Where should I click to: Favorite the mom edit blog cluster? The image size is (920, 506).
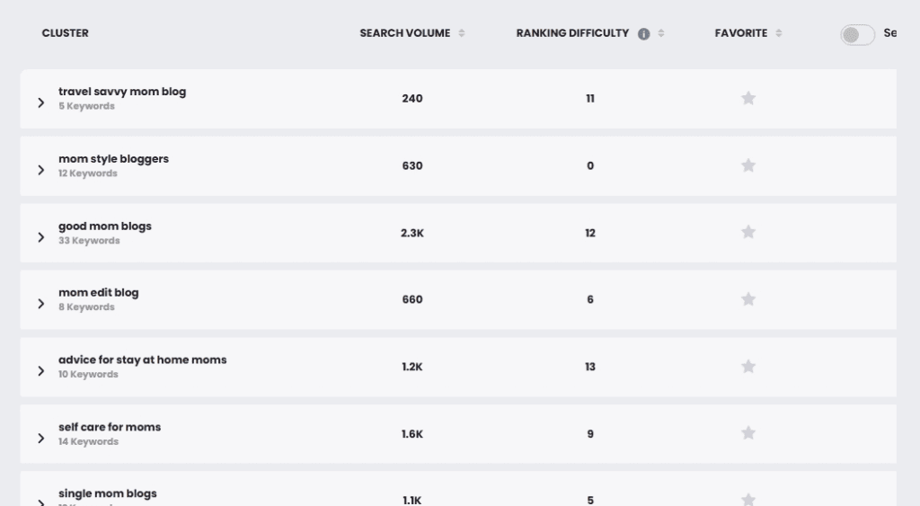[748, 299]
